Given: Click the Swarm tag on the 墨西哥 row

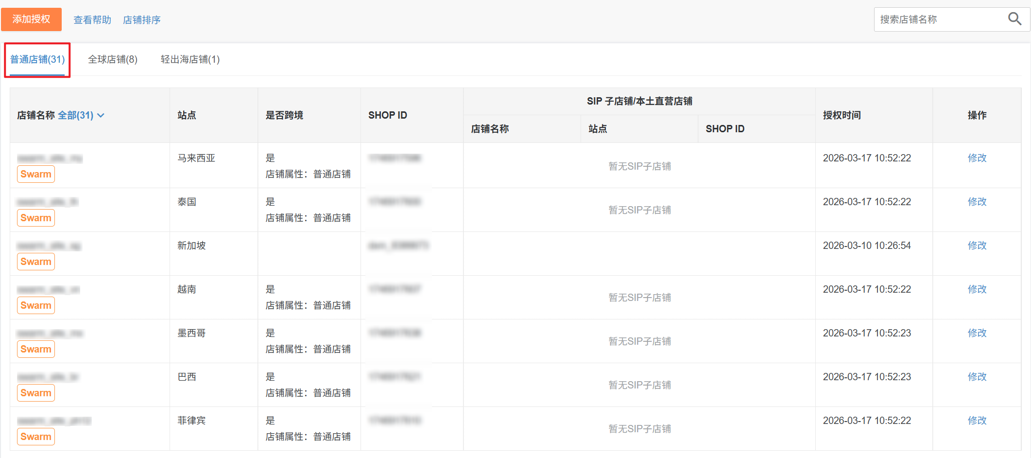Looking at the screenshot, I should pos(36,349).
